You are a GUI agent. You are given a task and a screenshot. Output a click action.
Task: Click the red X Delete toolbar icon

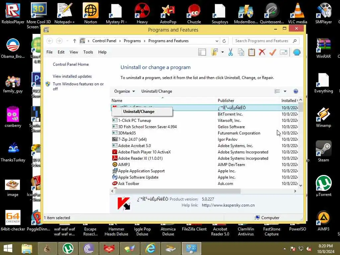[262, 52]
